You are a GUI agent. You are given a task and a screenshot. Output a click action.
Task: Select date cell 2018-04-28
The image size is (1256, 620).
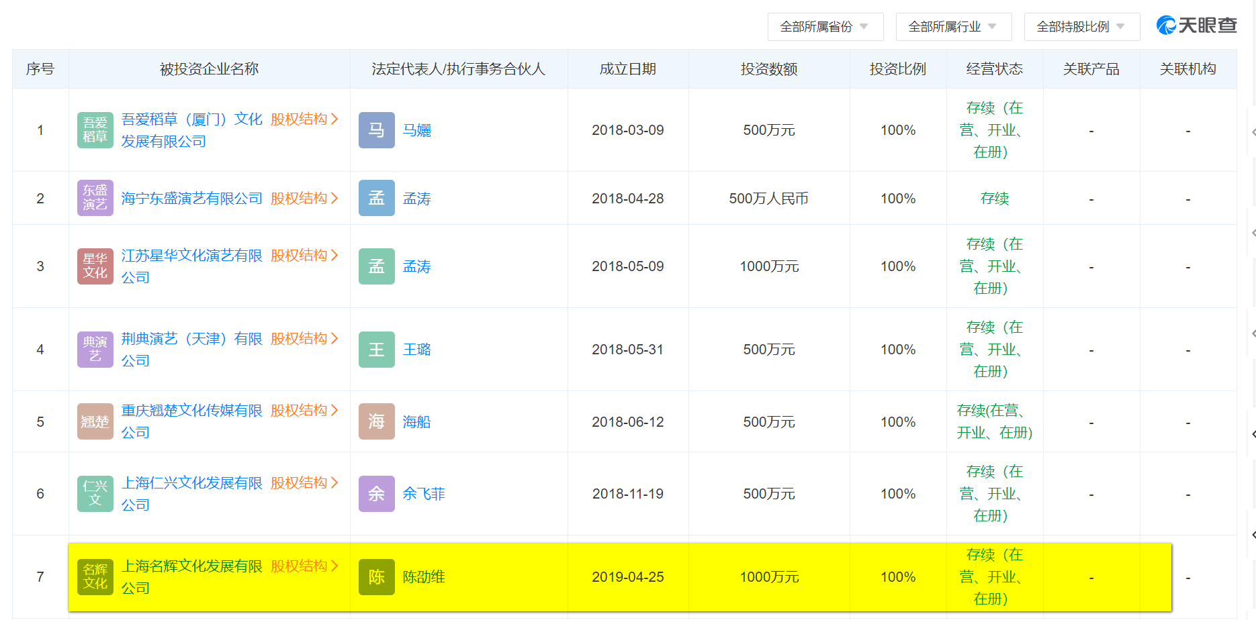pos(628,199)
